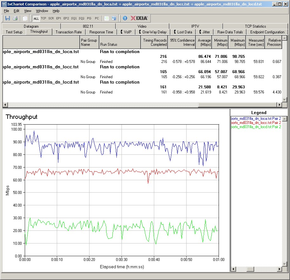This screenshot has width=290, height=280.
Task: Switch to the Test Setup tab
Action: (14, 32)
